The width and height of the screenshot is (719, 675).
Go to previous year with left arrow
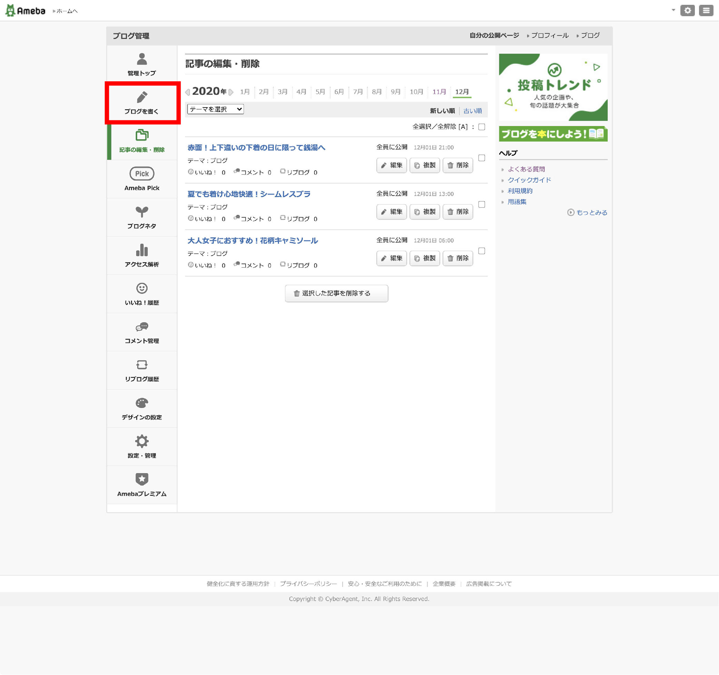[187, 92]
